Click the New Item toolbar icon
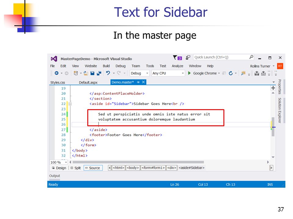Viewport: 293px width, 219px height. tap(76, 73)
